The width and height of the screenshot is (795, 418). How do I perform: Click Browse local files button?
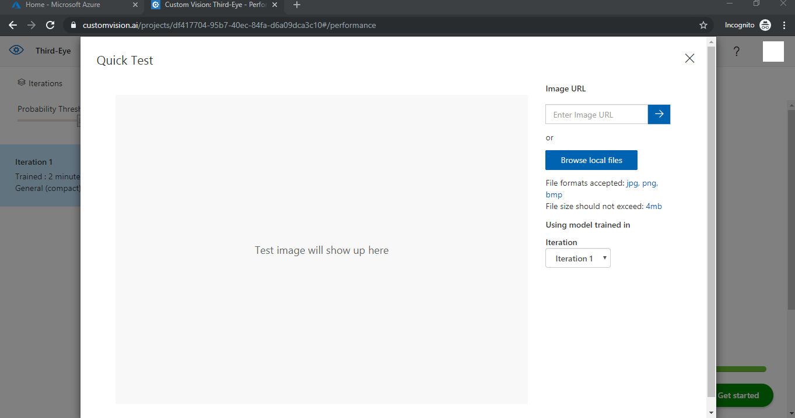click(591, 160)
